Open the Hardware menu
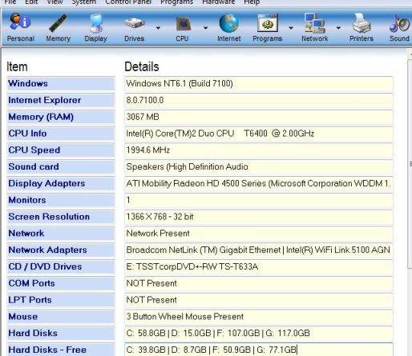The width and height of the screenshot is (412, 356). (x=219, y=2)
